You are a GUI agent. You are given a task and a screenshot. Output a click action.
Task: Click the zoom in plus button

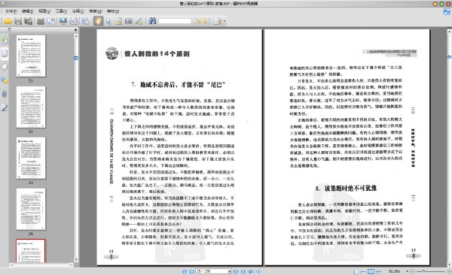point(449,271)
